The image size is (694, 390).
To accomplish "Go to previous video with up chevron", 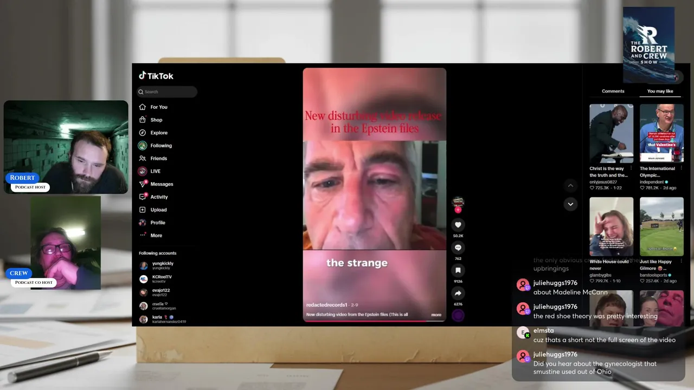I will click(570, 186).
